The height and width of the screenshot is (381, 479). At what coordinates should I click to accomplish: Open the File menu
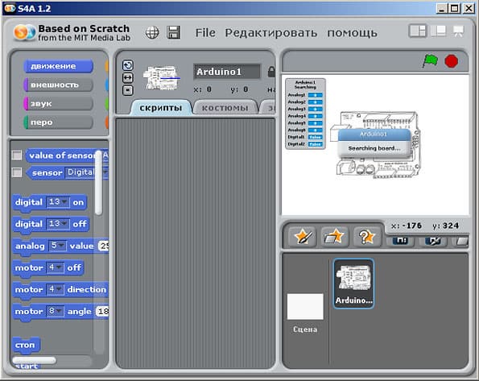[205, 33]
